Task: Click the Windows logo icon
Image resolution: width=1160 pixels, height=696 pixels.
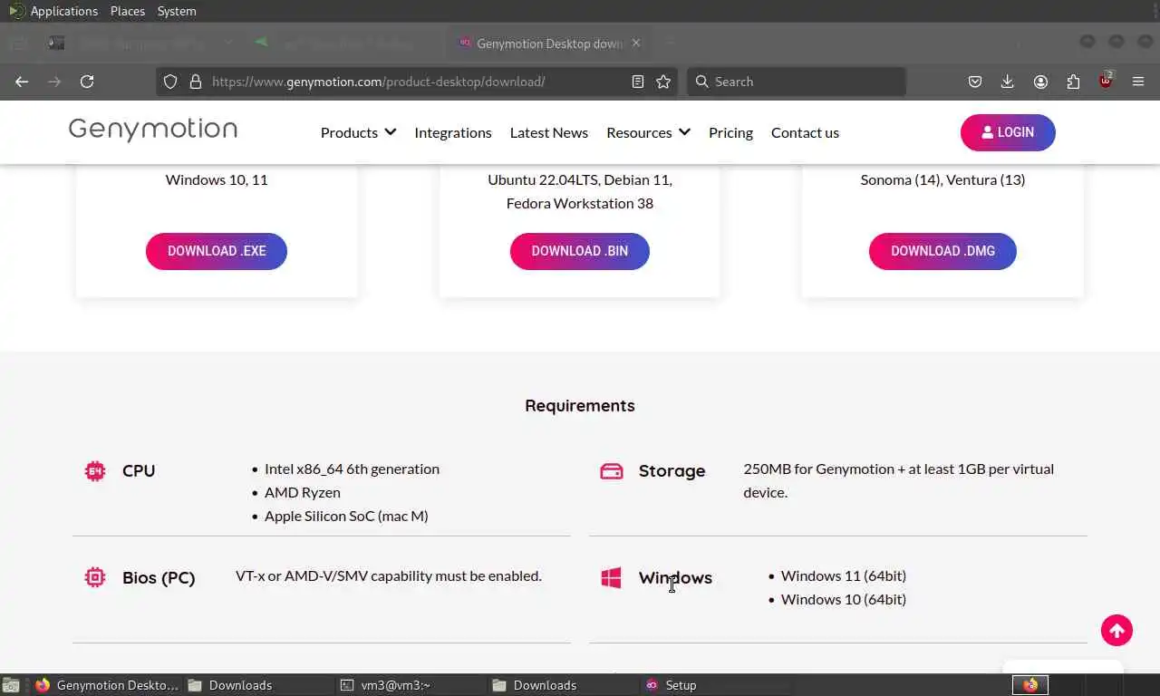Action: tap(612, 578)
